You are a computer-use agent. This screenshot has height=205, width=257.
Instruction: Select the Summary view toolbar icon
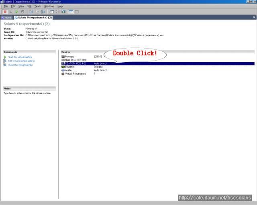[x=71, y=12]
